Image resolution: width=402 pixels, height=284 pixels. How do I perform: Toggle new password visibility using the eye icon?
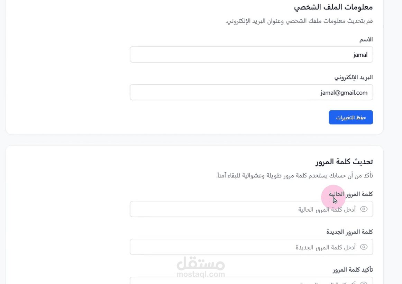click(364, 247)
